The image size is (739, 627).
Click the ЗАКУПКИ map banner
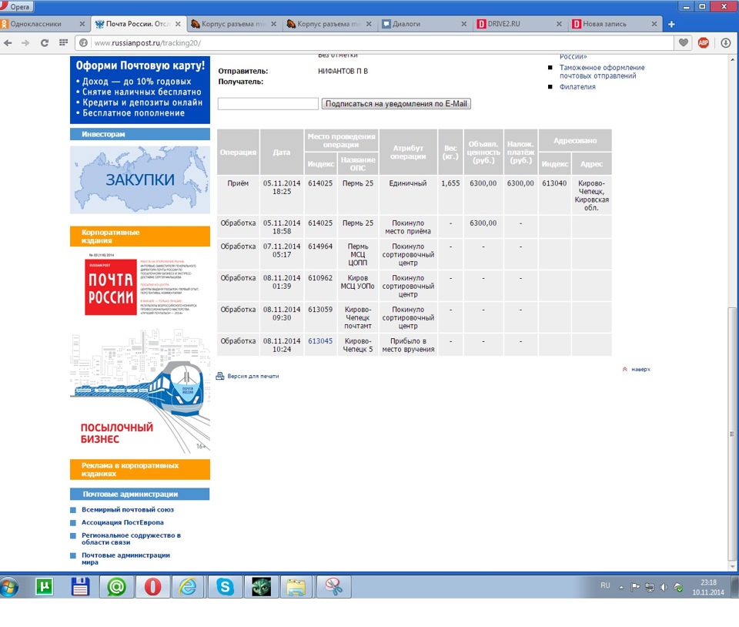pyautogui.click(x=140, y=179)
